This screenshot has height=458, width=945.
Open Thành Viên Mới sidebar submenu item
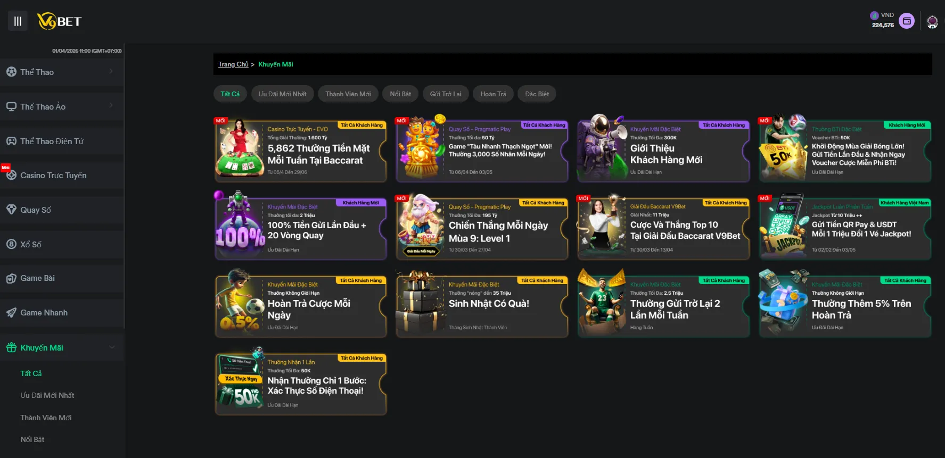46,418
